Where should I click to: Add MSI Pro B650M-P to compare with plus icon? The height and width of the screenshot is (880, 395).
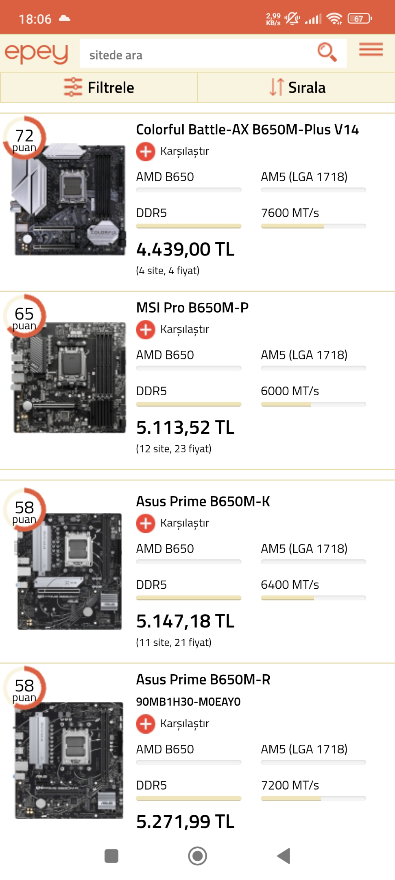[x=146, y=329]
